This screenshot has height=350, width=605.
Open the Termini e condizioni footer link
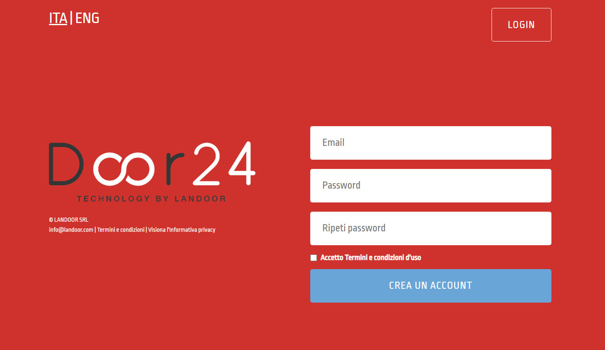(x=121, y=230)
